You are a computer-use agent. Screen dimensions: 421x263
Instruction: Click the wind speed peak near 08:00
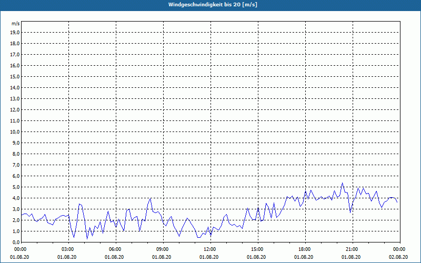[x=151, y=199]
